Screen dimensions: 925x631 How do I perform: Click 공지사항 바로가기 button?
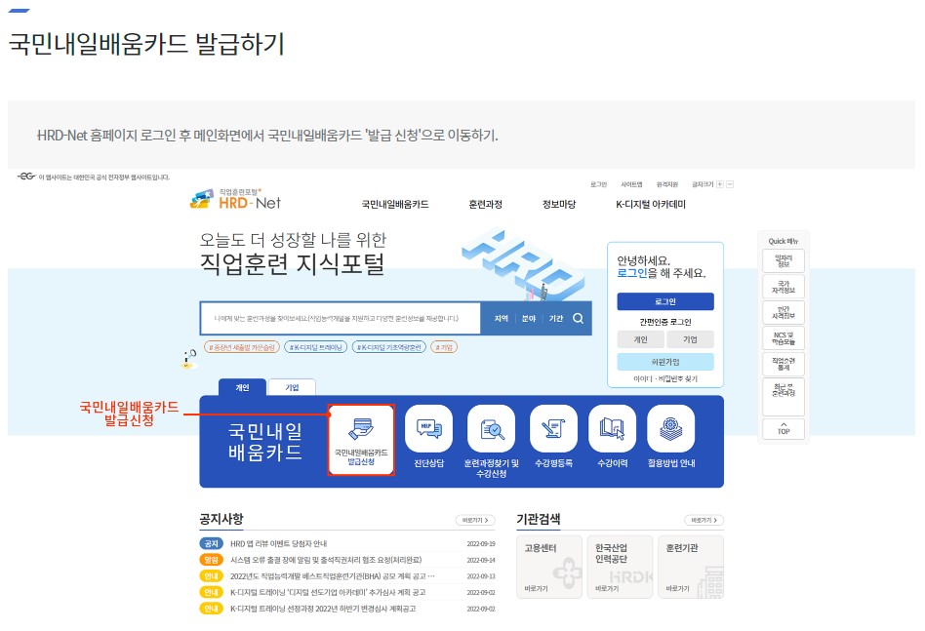[x=475, y=520]
